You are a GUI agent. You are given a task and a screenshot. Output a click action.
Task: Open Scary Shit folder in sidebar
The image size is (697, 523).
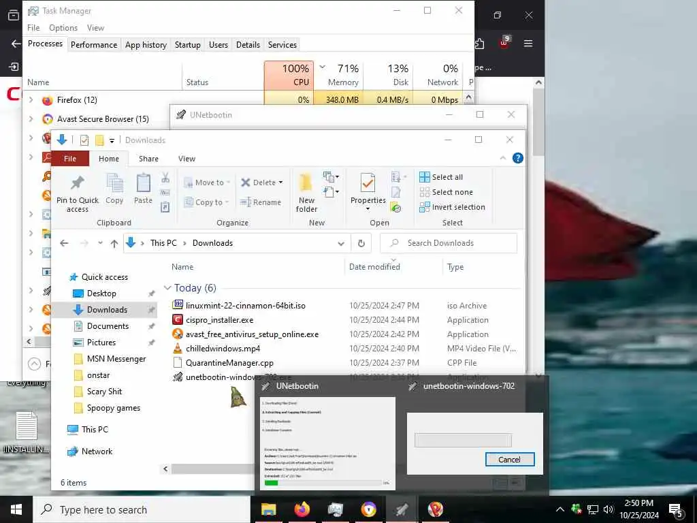(x=104, y=392)
